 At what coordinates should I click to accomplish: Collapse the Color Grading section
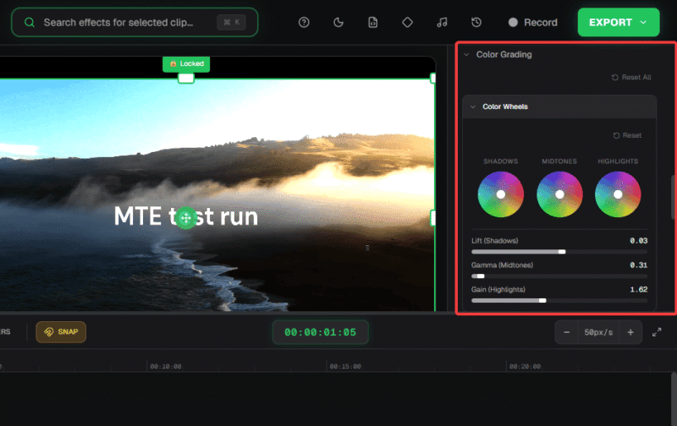[465, 54]
